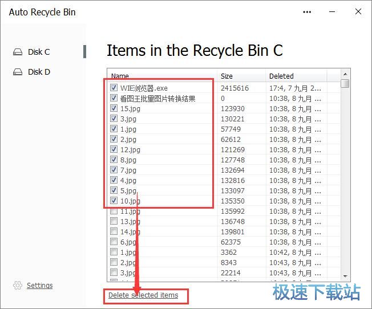Uncheck the 12.jpg checkbox
This screenshot has width=372, height=309.
(x=114, y=149)
